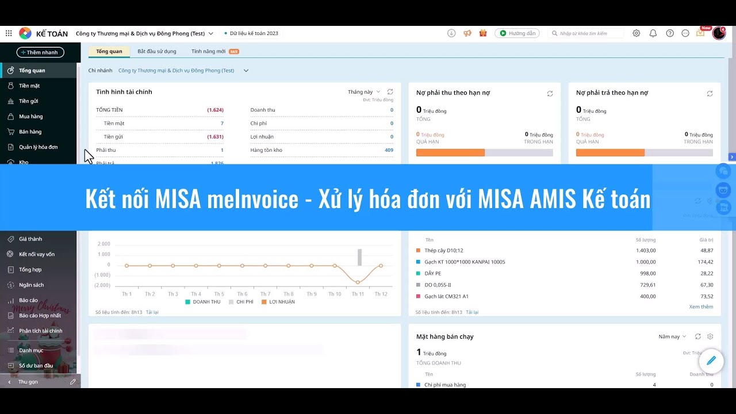Open Báo cáo Hợp nhất in the sidebar
Image resolution: width=736 pixels, height=414 pixels.
tap(40, 316)
